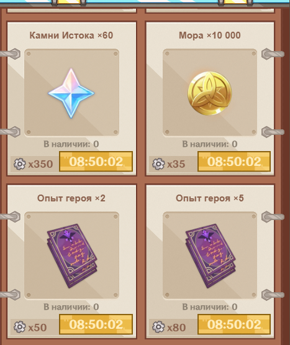290x345 pixels.
Task: Click В наличии: 0 under the Primogem item
Action: 71,144
